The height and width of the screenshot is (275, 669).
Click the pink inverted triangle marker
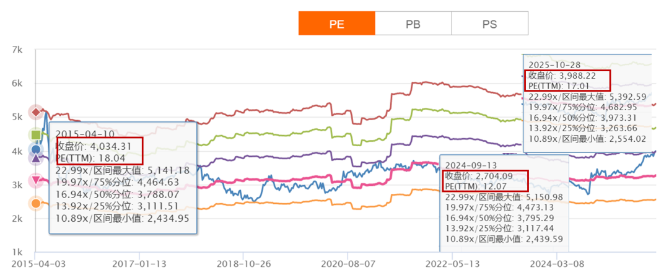pos(36,181)
